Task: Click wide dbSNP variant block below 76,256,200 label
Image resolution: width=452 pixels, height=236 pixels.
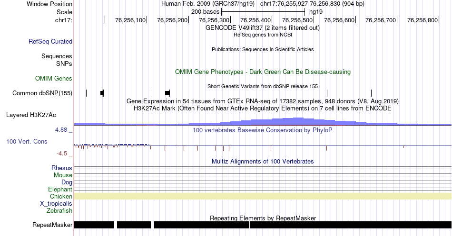Action: (167, 93)
